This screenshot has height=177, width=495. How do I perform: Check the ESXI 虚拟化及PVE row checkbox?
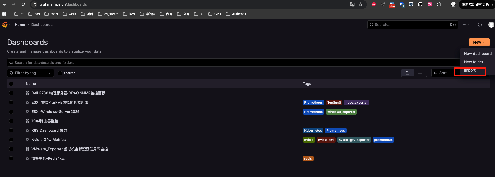(x=11, y=102)
